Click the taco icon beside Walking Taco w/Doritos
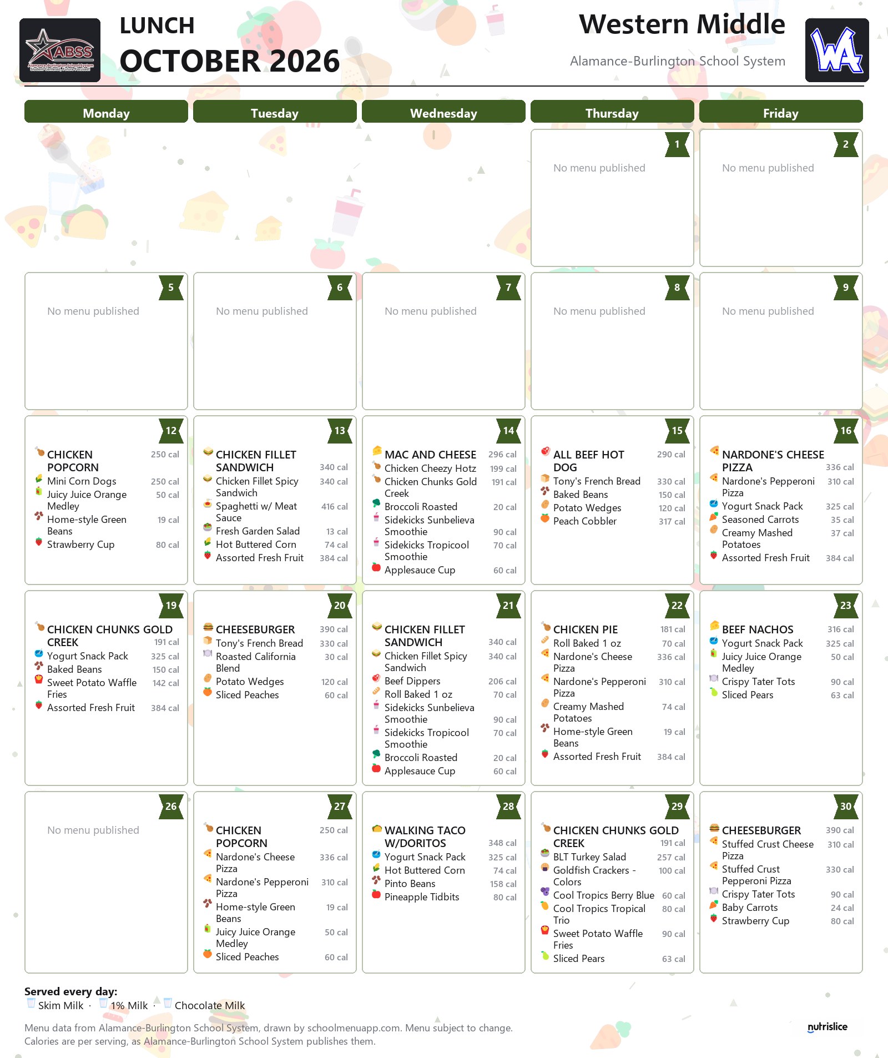This screenshot has height=1058, width=888. click(377, 828)
